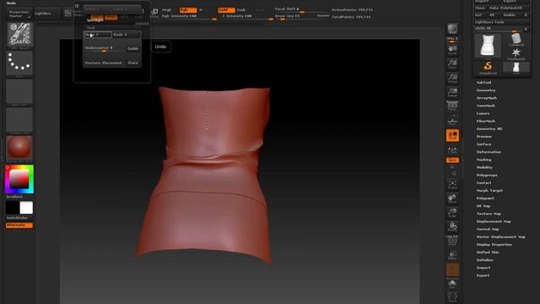Click the Frame icon in right shelf
Viewport: 540px width, 304px height.
(x=452, y=185)
